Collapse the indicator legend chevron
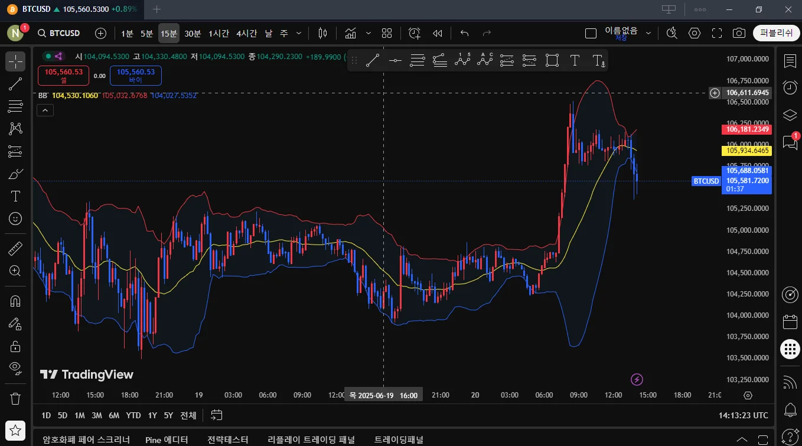 click(45, 110)
